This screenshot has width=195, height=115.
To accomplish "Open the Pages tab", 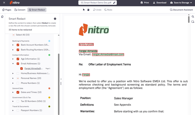I will point(7,10).
